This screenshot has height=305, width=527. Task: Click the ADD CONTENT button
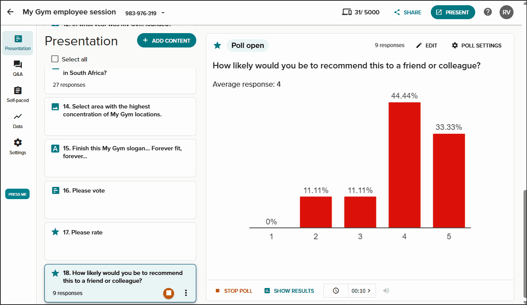[x=167, y=41]
